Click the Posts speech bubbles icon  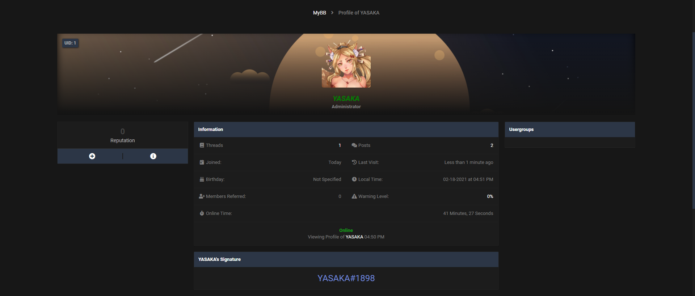coord(354,145)
